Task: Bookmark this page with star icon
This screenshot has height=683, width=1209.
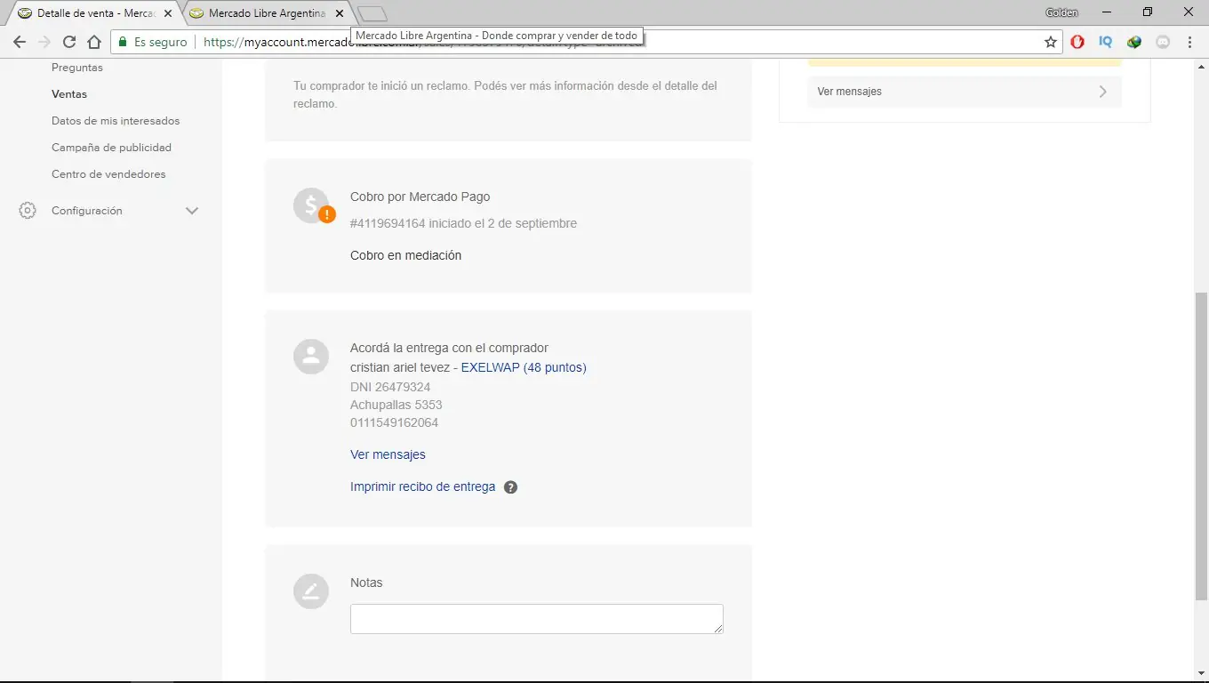Action: tap(1051, 42)
